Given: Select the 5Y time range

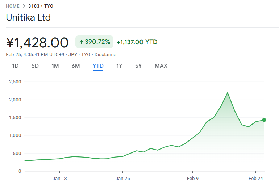Looking at the screenshot, I should tap(138, 66).
